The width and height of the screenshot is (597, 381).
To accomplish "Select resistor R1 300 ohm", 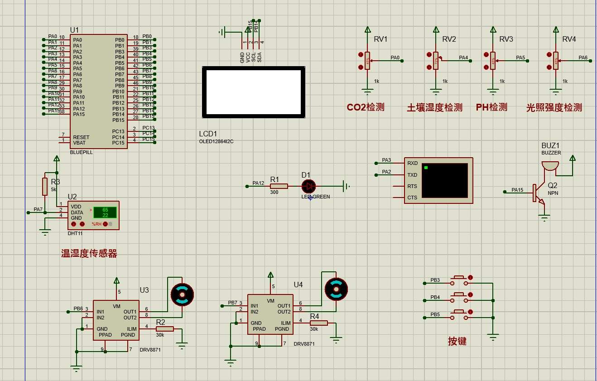I will (279, 186).
